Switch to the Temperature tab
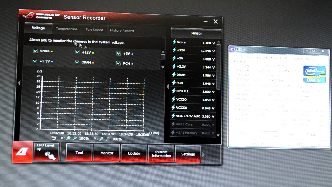The width and height of the screenshot is (332, 187). click(67, 29)
